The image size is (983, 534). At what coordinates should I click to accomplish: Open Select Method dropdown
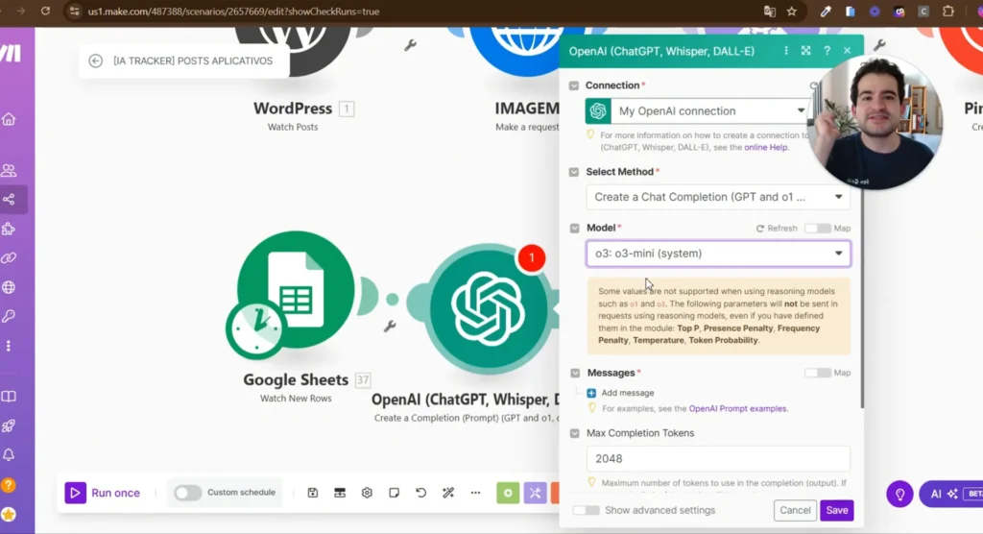718,197
